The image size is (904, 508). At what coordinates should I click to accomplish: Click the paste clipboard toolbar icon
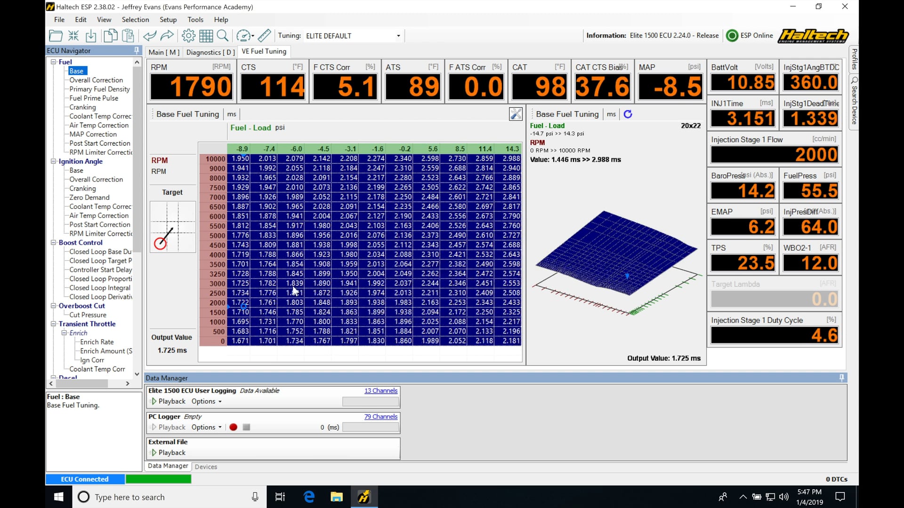[x=128, y=36]
